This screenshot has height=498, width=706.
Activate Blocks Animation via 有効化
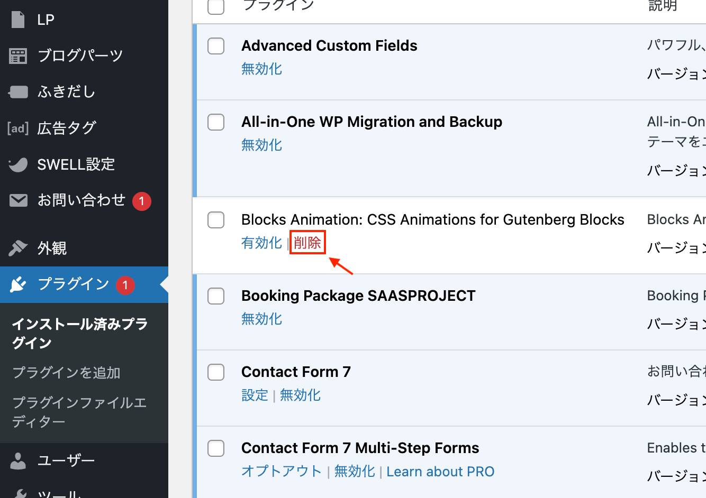(x=261, y=243)
